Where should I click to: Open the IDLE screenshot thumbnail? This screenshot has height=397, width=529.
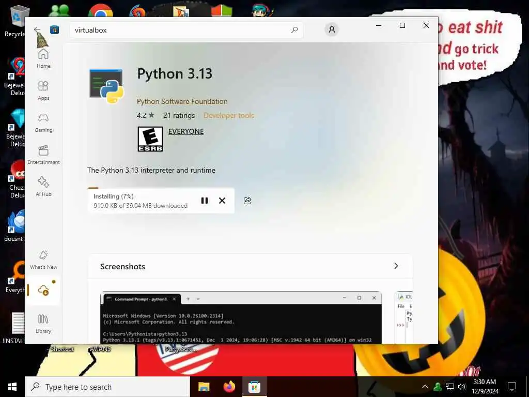pyautogui.click(x=404, y=318)
